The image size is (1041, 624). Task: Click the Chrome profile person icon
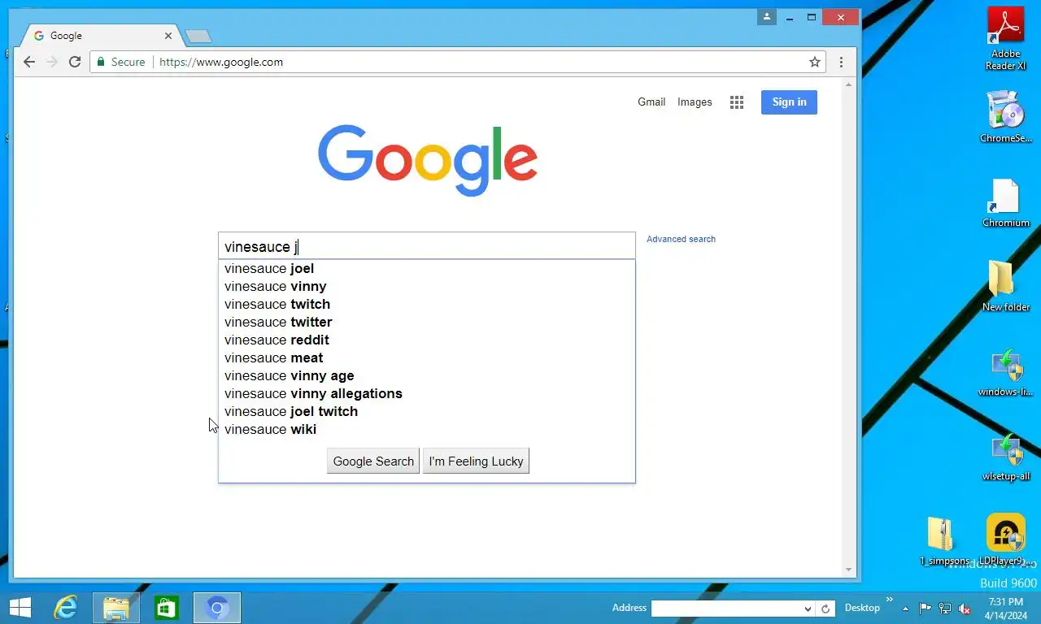click(766, 17)
